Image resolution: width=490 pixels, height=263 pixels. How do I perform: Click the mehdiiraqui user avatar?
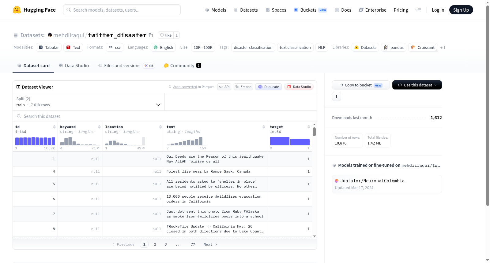[50, 35]
